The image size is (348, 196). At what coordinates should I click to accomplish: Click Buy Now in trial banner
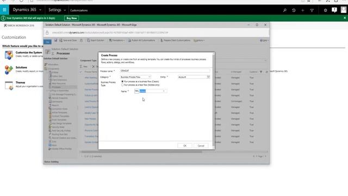71,18
